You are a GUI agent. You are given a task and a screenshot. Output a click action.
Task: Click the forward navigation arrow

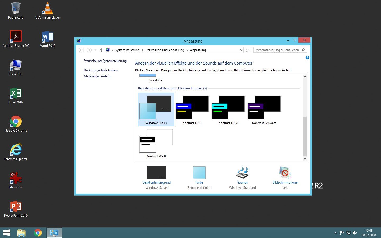(89, 50)
